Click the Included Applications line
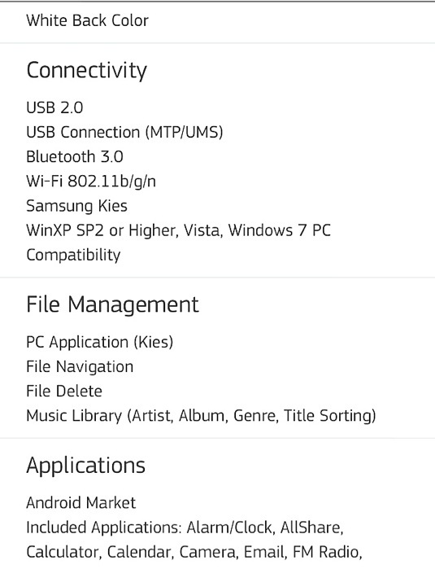 click(185, 527)
